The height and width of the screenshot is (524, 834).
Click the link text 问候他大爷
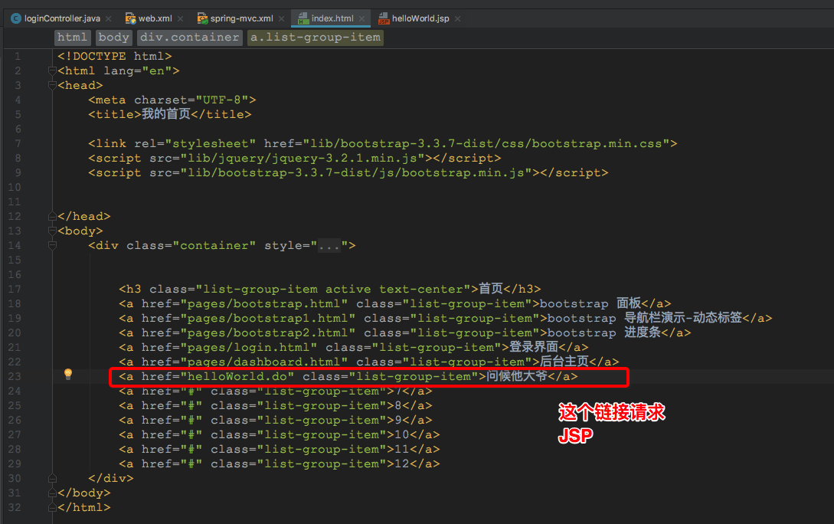(517, 376)
